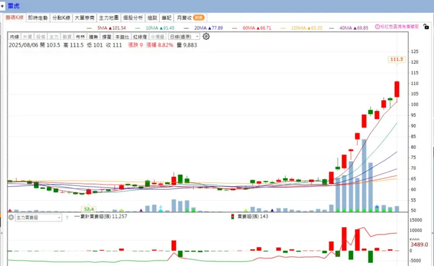Click the blue triangle marker on recent volume

377,207
